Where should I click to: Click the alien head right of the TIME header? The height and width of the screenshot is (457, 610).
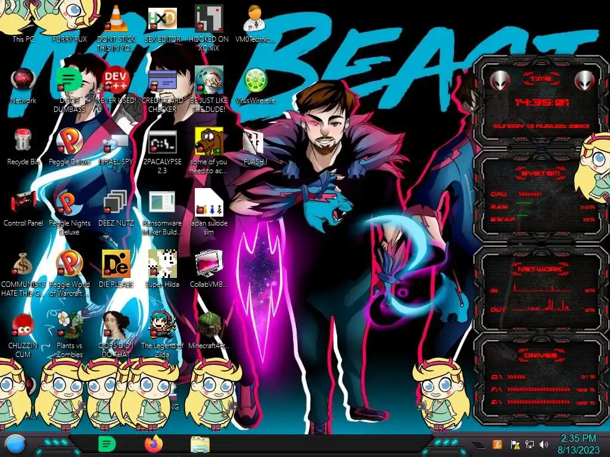(585, 80)
